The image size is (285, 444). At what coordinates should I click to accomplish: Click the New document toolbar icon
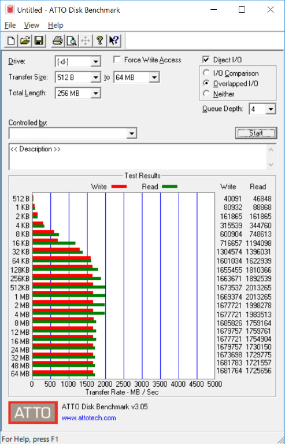(11, 41)
